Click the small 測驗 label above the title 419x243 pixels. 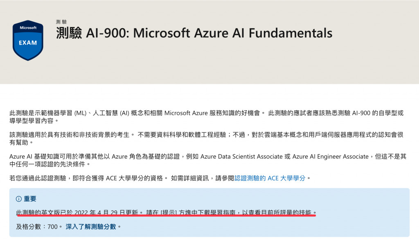click(x=61, y=22)
